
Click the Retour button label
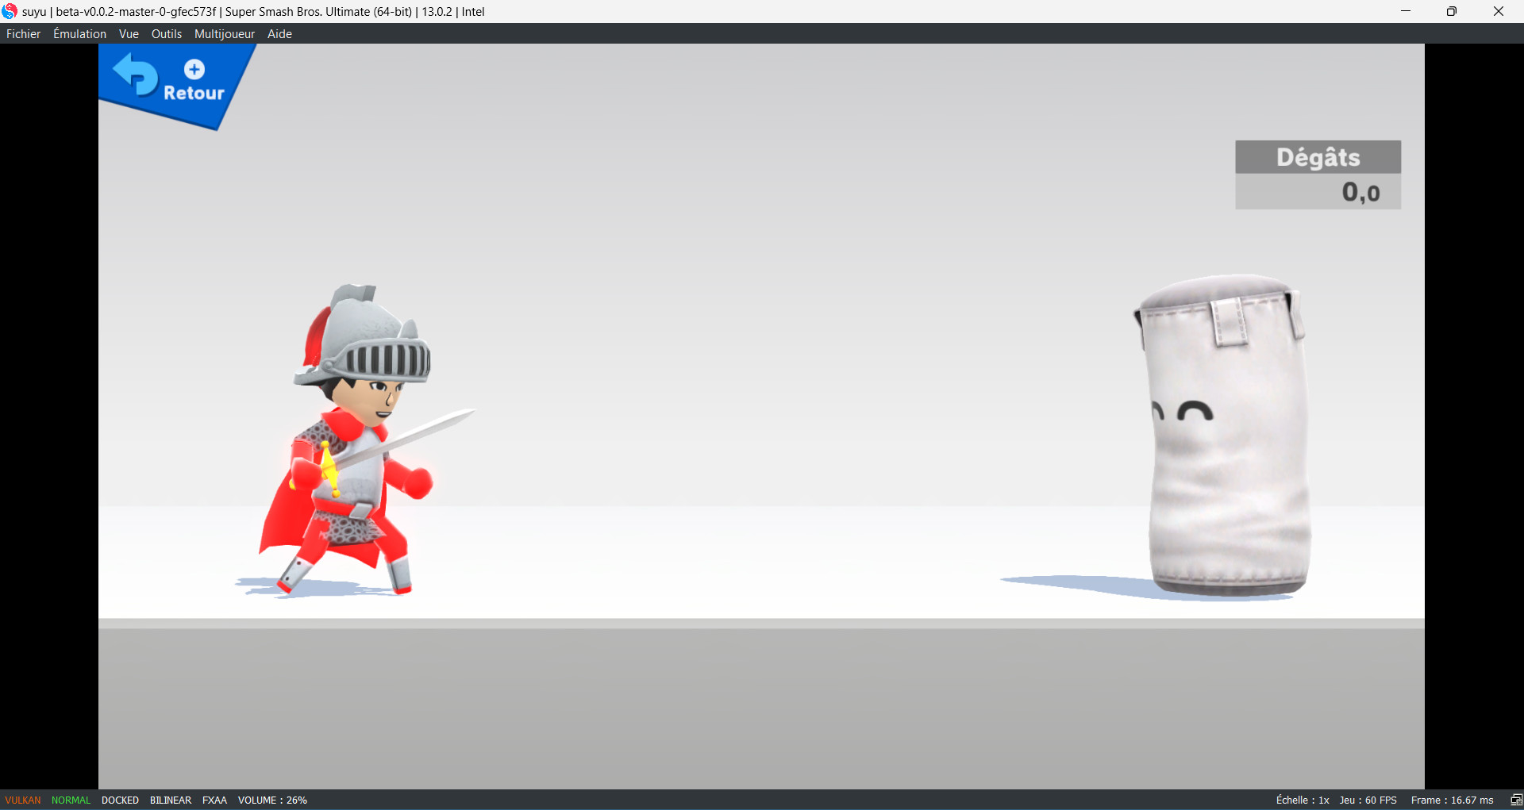(194, 93)
